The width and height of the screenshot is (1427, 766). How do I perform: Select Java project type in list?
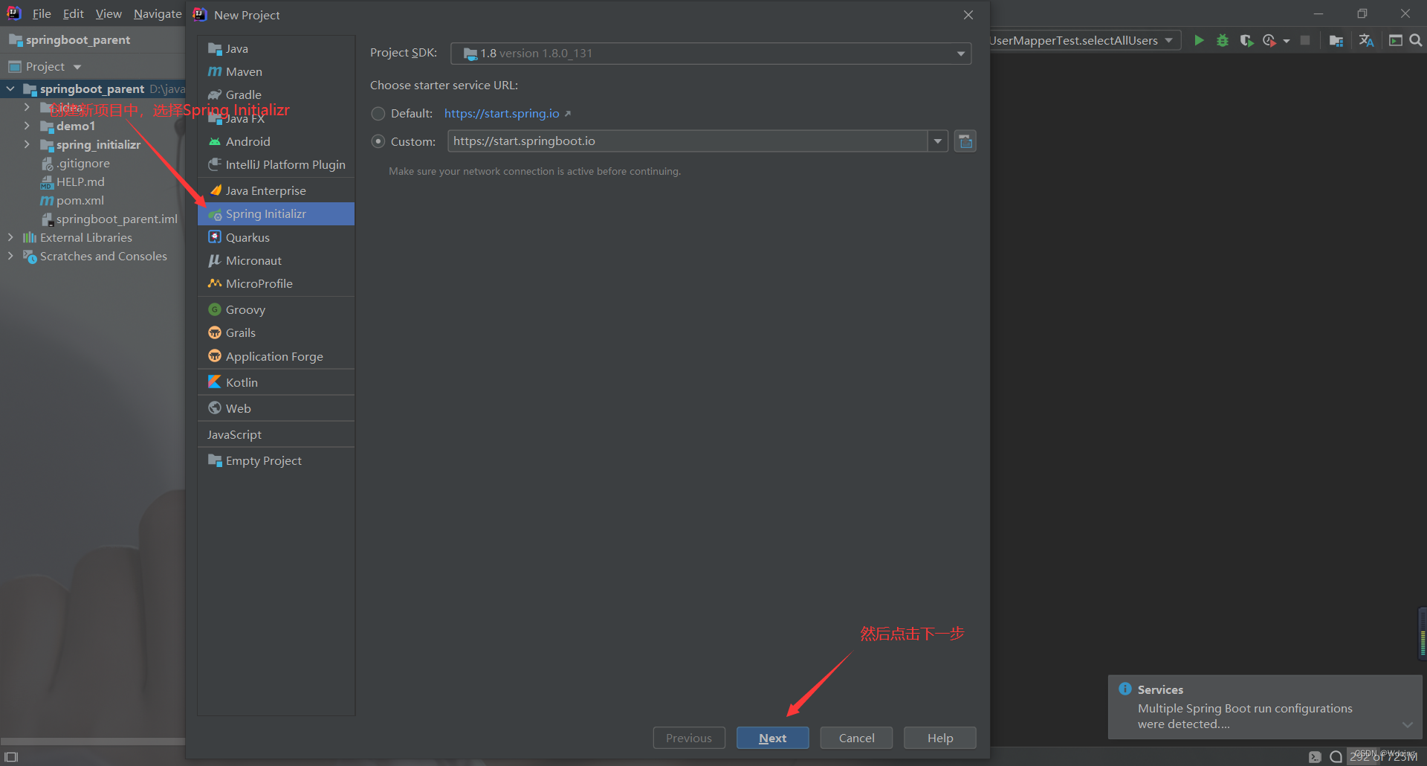[x=276, y=48]
